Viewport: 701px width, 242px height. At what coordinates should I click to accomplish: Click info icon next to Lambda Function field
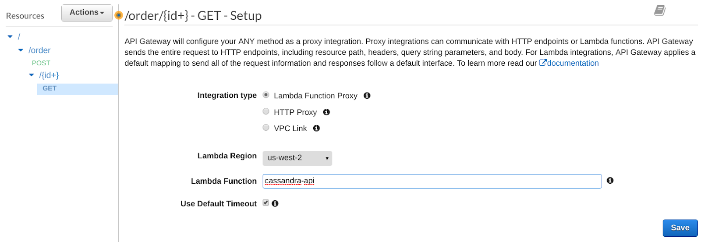click(610, 181)
